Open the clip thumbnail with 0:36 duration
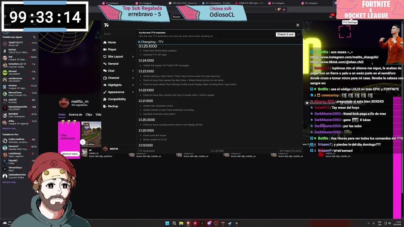The image size is (404, 227). pos(91,134)
